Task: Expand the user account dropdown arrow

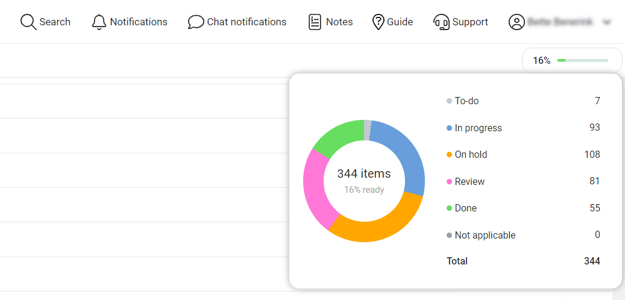Action: [607, 23]
